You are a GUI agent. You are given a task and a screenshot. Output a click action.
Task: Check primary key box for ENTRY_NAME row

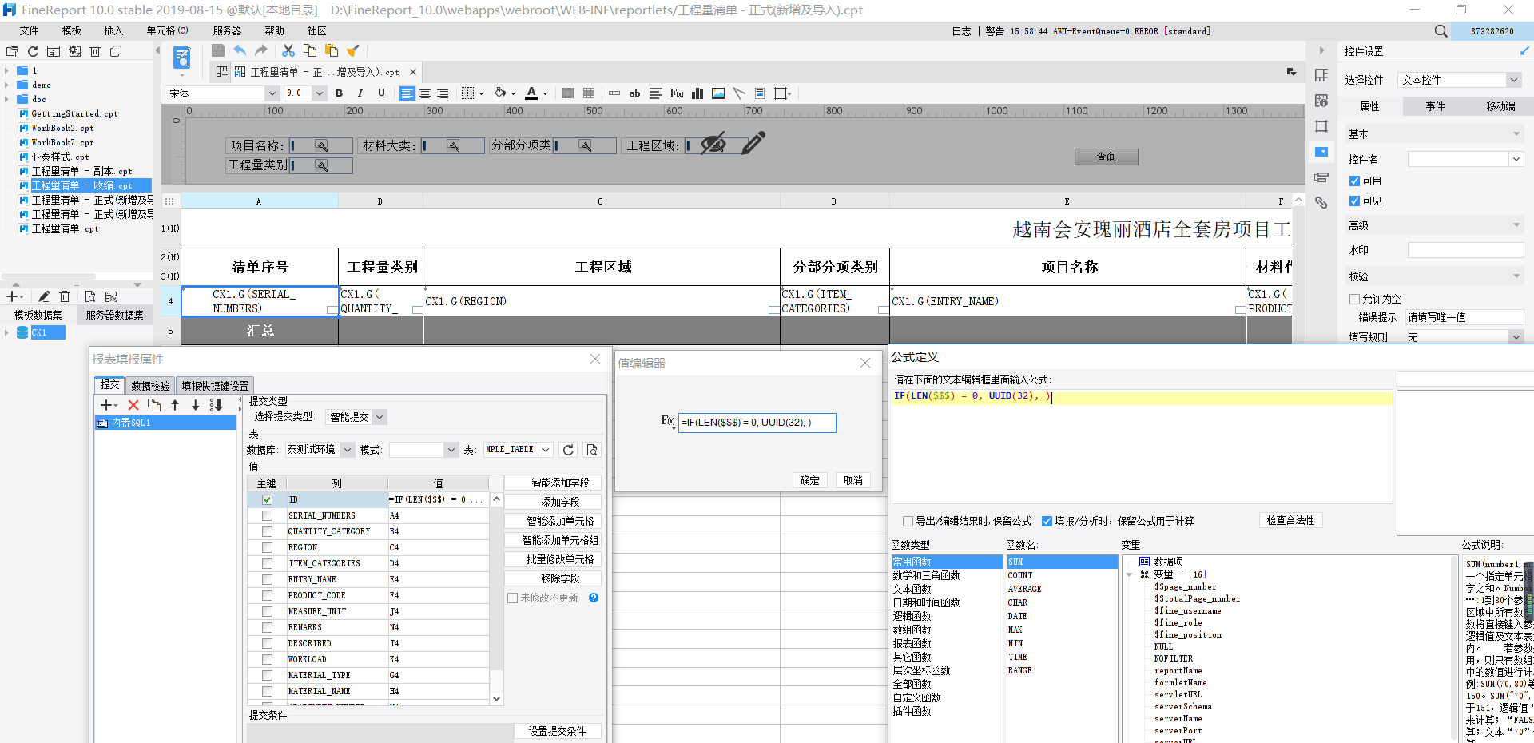267,579
